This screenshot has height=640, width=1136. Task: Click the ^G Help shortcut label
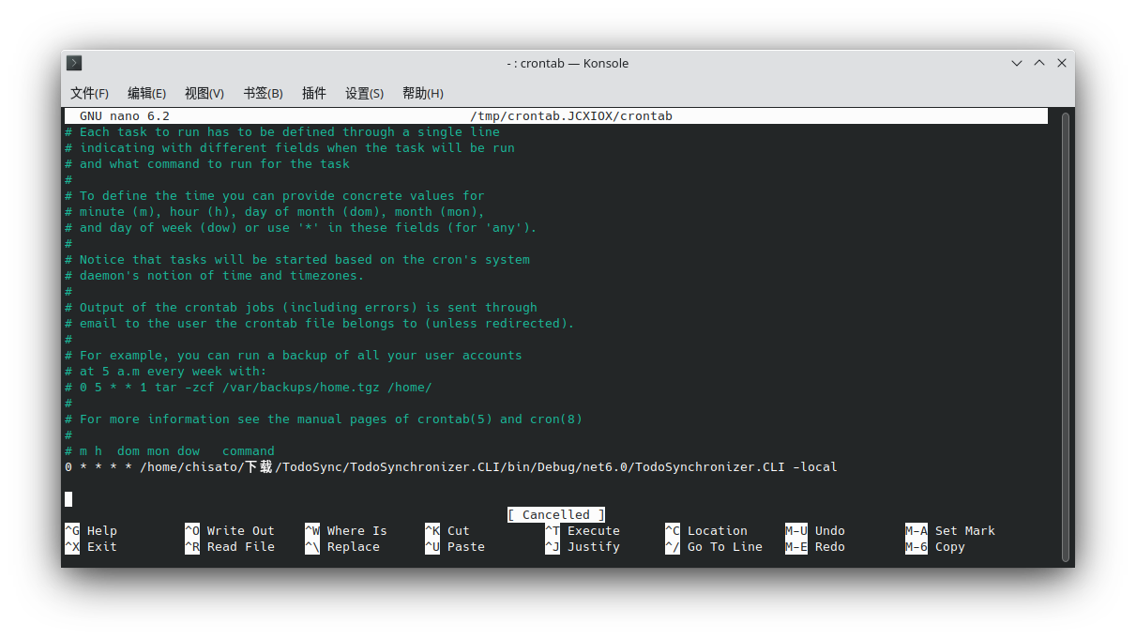[91, 531]
